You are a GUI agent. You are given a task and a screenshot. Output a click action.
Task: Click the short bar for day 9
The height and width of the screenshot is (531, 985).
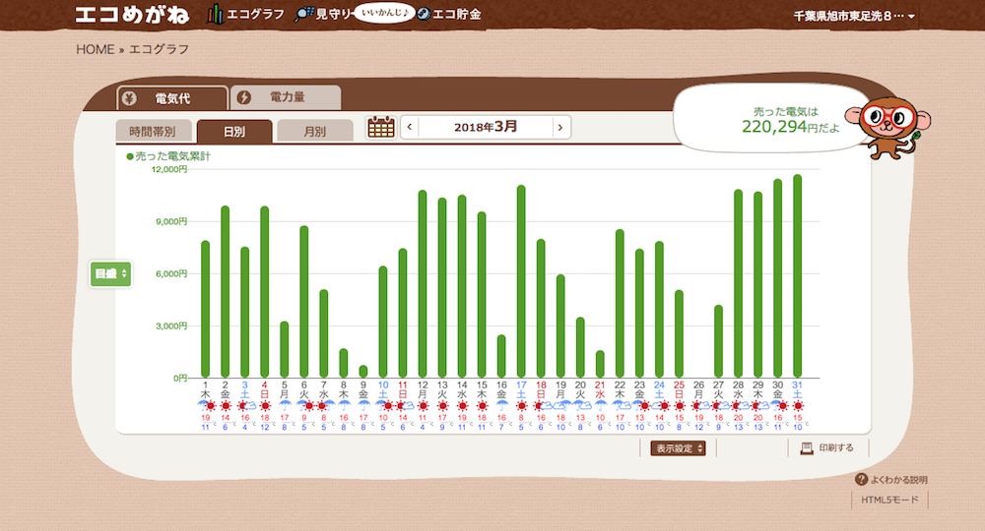tap(363, 371)
